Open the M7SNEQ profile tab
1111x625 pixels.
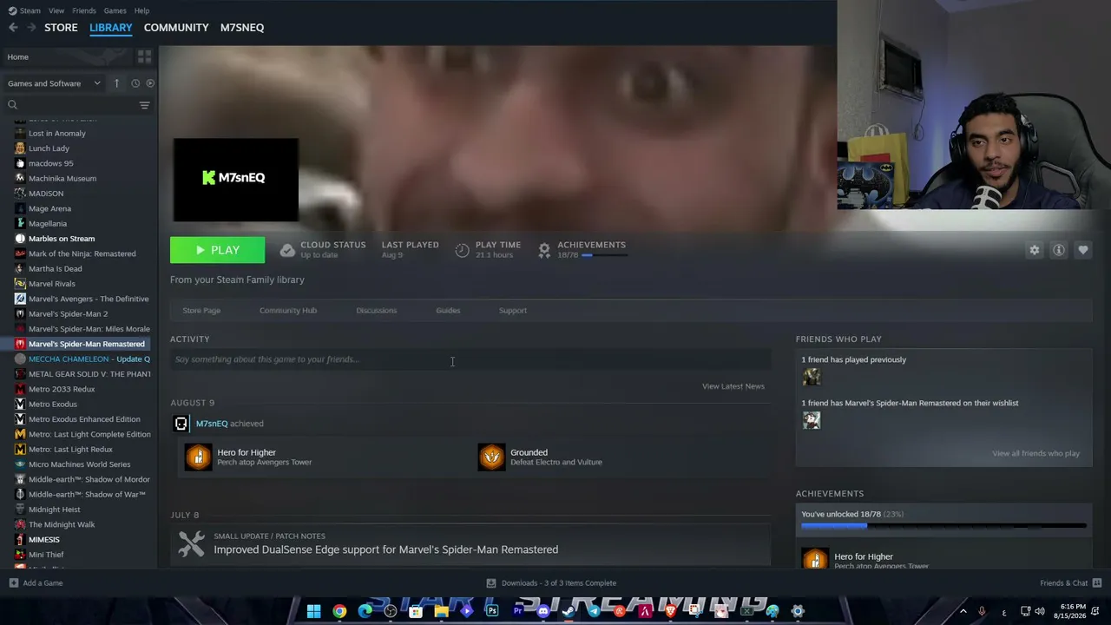pyautogui.click(x=242, y=28)
